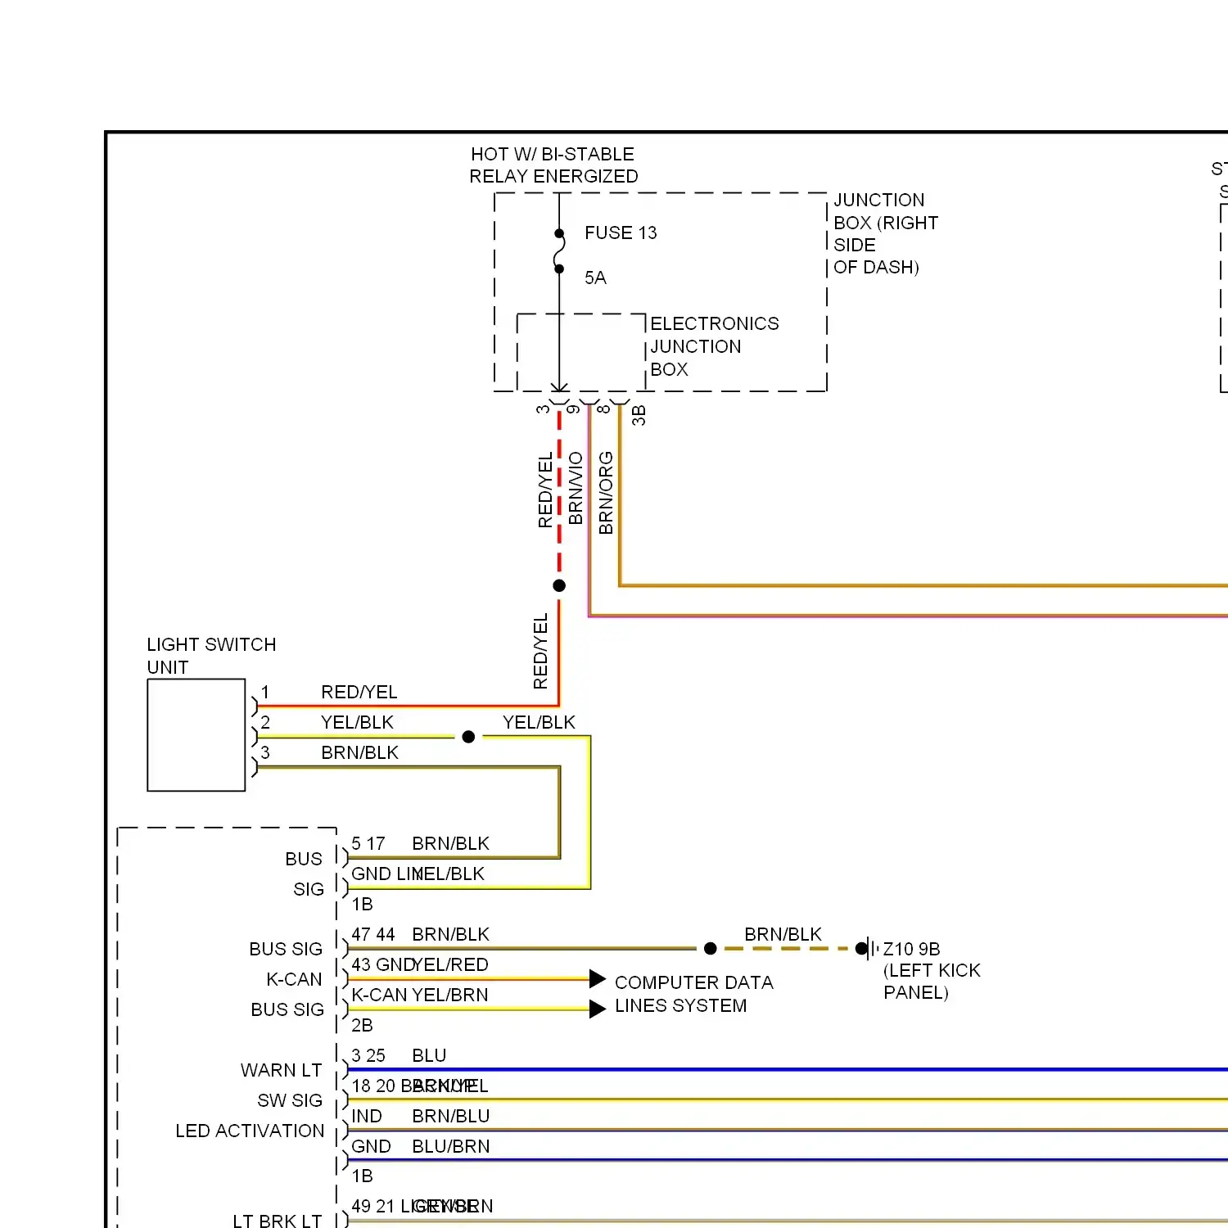Viewport: 1228px width, 1228px height.
Task: Select the "GND LIN" pin label
Action: pyautogui.click(x=386, y=874)
